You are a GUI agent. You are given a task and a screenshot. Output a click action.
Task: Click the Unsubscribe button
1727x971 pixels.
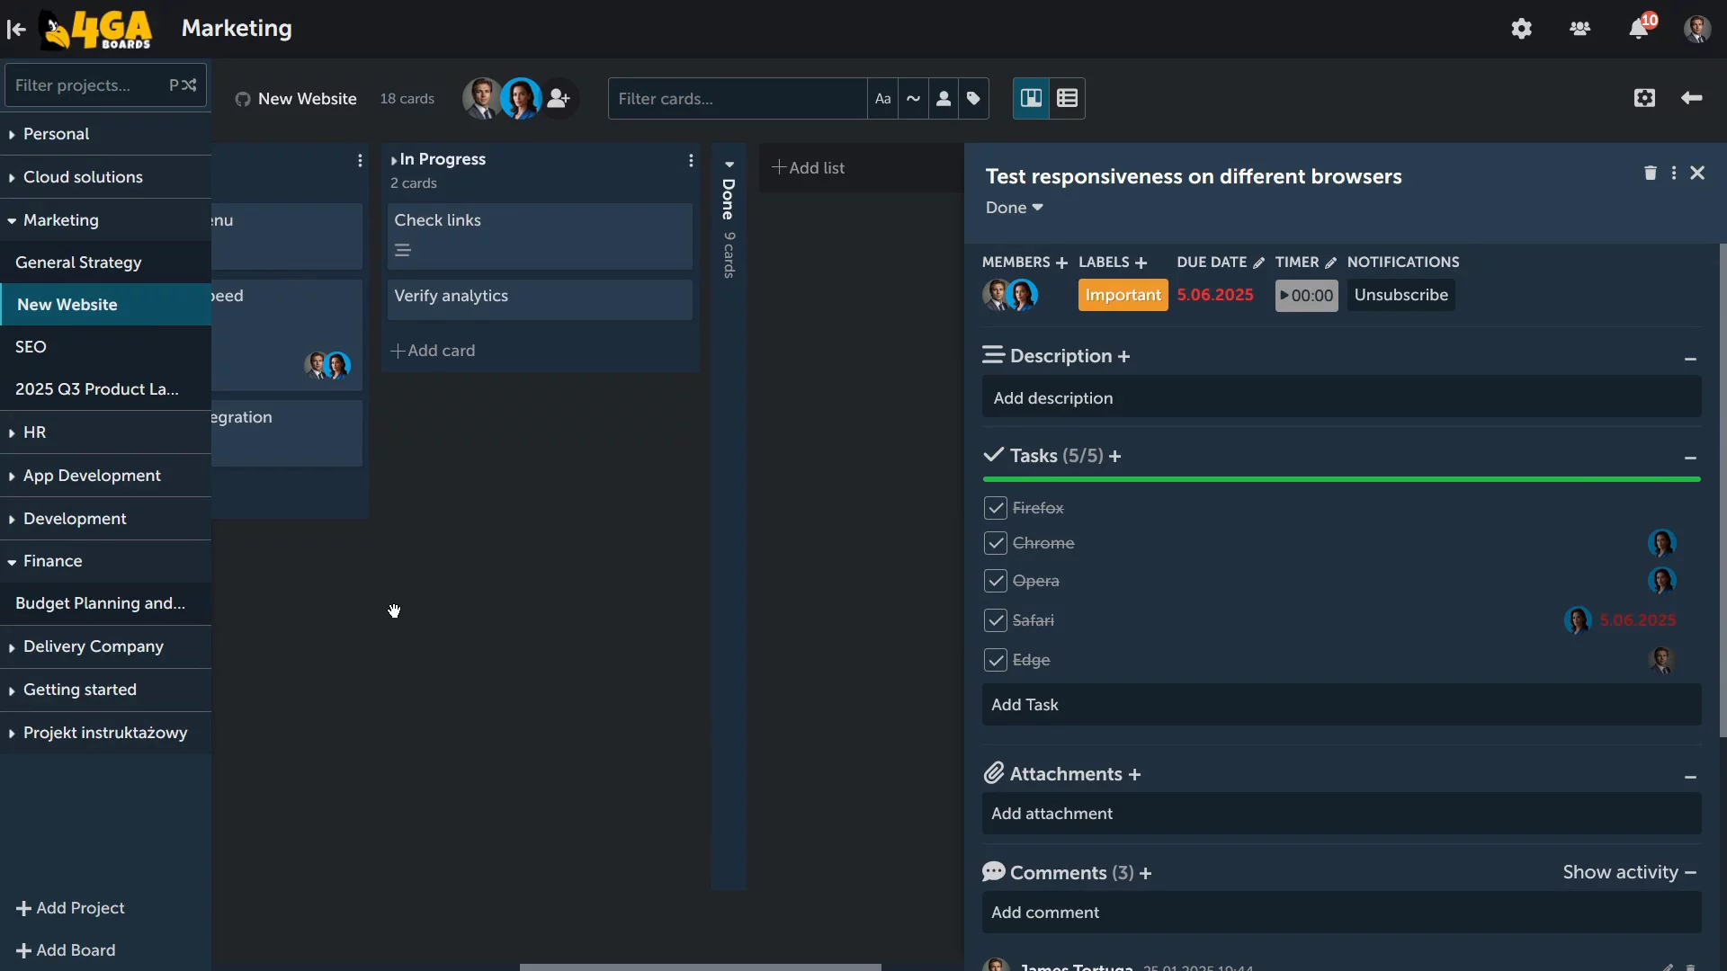[1400, 295]
